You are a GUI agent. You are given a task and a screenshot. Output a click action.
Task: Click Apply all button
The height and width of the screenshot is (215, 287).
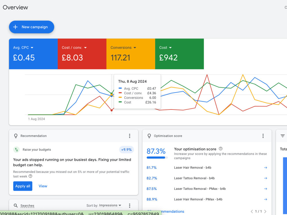23,186
